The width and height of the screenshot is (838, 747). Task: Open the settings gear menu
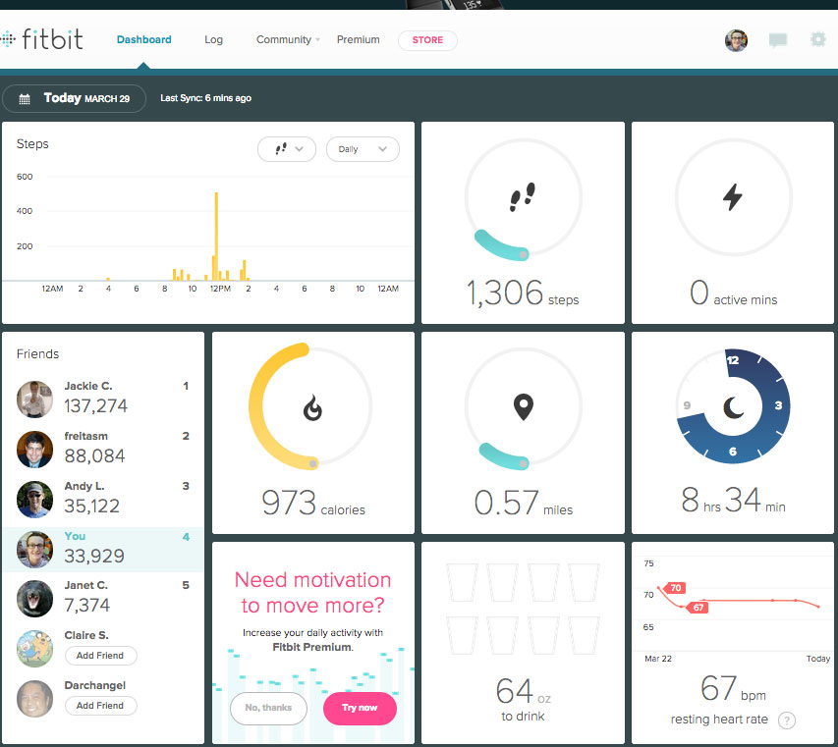817,39
